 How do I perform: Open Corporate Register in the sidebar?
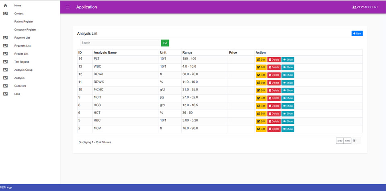tap(25, 29)
